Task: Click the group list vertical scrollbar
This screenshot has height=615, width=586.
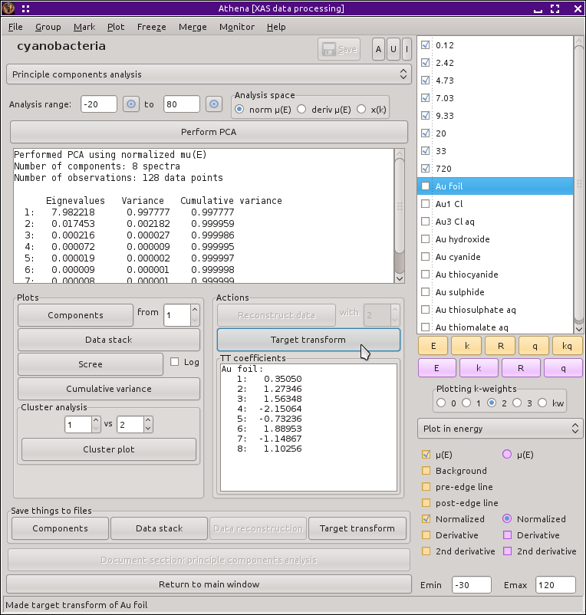Action: (578, 184)
